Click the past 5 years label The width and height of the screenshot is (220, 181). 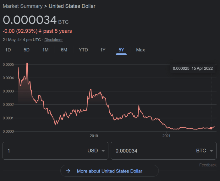coord(58,31)
